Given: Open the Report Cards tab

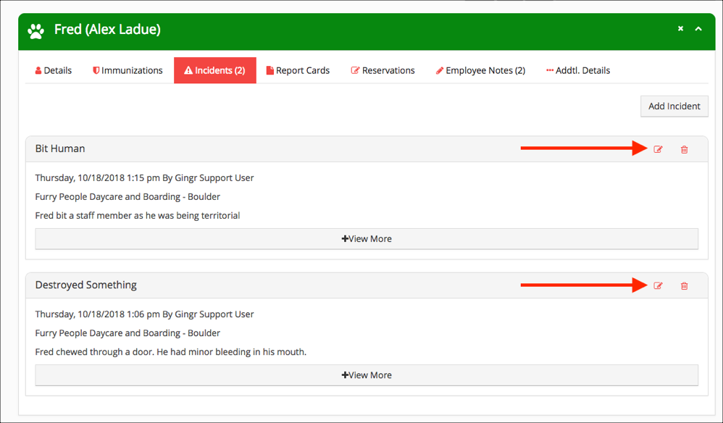Looking at the screenshot, I should click(298, 70).
